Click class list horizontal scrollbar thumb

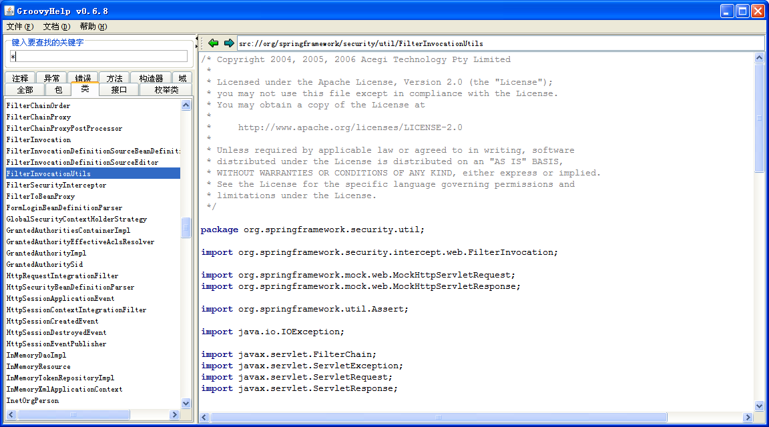point(73,415)
